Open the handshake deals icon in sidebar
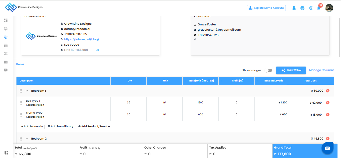This screenshot has width=341, height=158. click(x=6, y=28)
